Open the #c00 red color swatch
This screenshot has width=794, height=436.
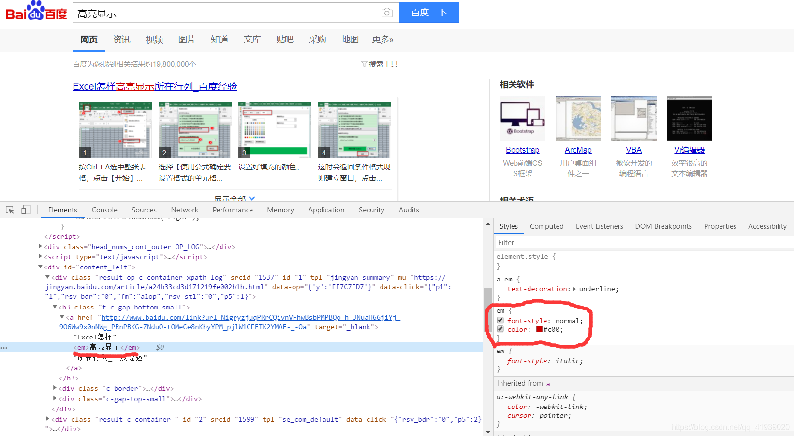coord(539,329)
